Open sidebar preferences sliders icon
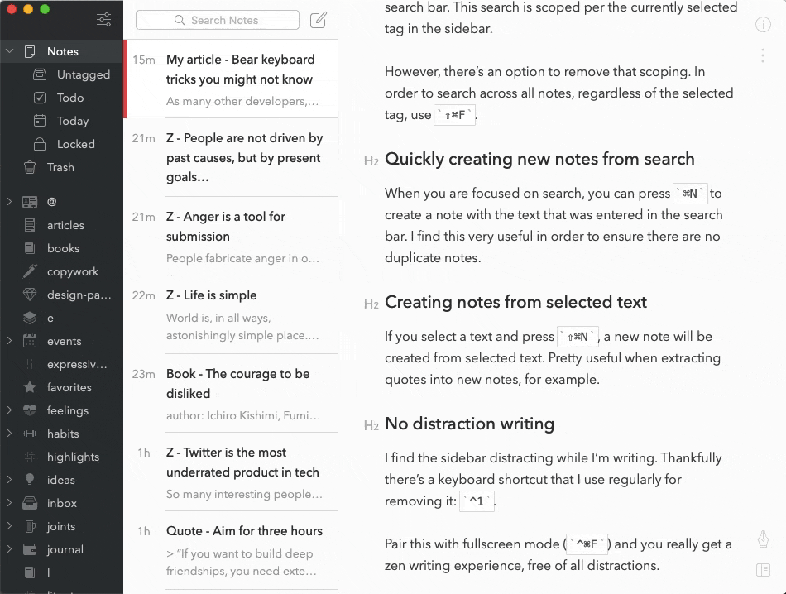The image size is (786, 594). [x=103, y=20]
